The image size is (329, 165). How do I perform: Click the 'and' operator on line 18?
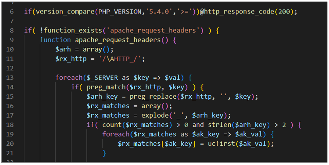198,125
